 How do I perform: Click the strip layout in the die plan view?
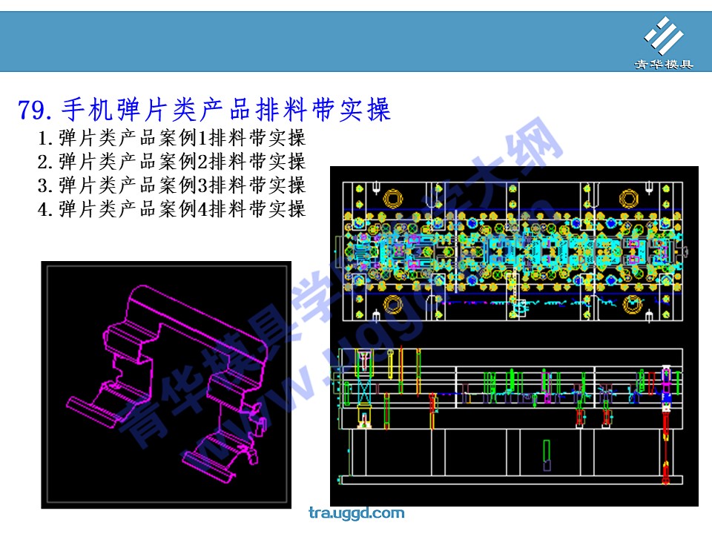[x=512, y=252]
